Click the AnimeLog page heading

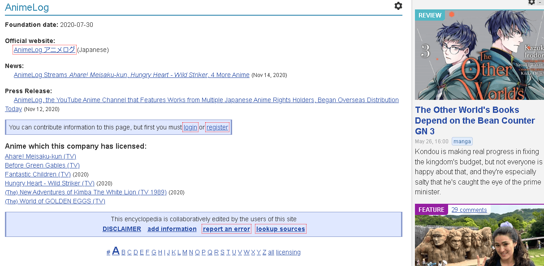pos(27,7)
